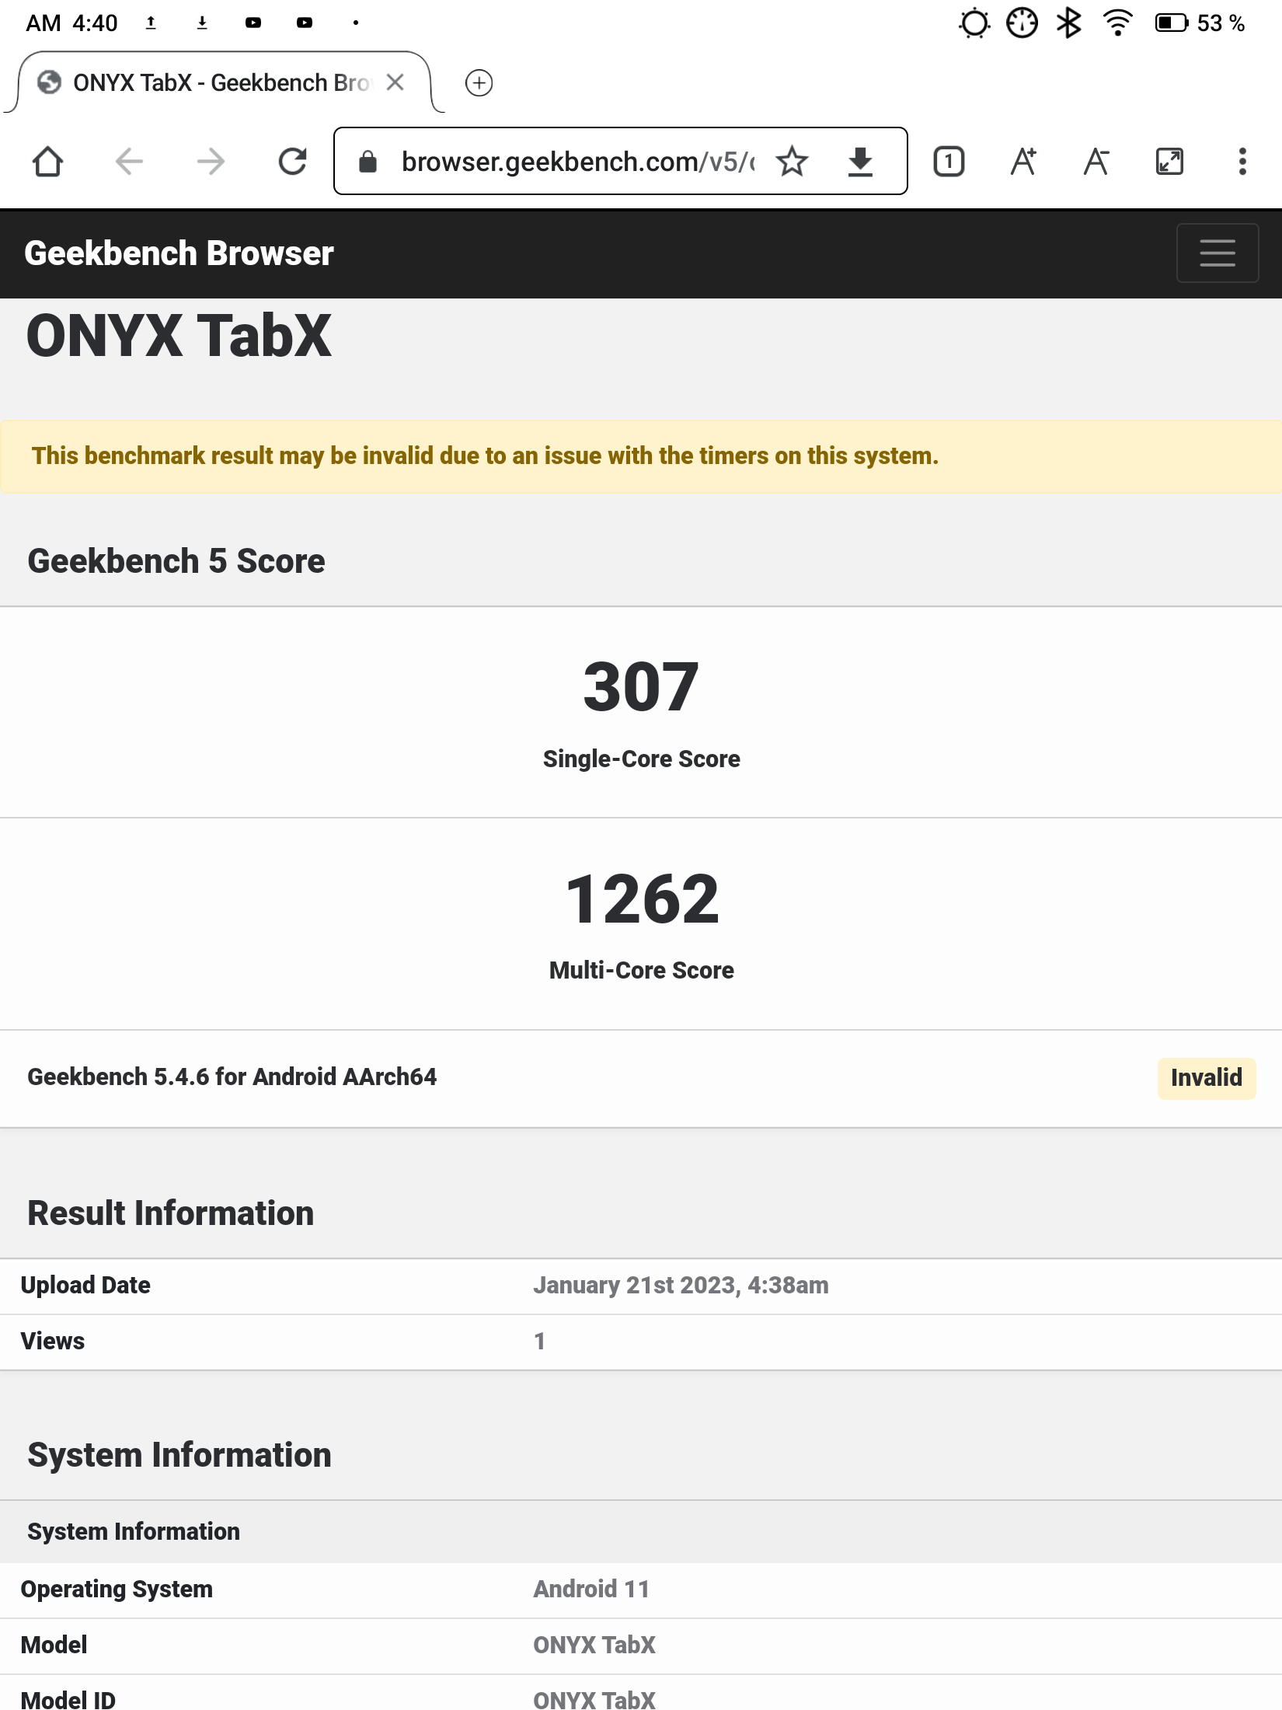Tap the refresh mode icon in status bar
1282x1710 pixels.
click(x=1022, y=23)
